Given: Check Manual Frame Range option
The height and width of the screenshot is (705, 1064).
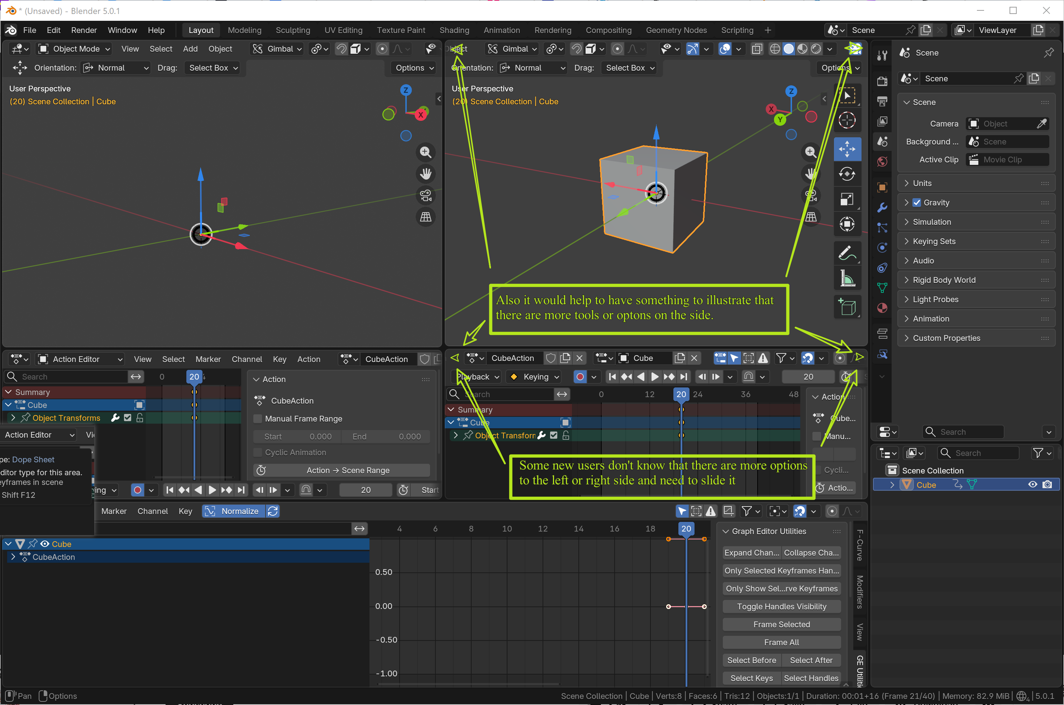Looking at the screenshot, I should pyautogui.click(x=258, y=419).
